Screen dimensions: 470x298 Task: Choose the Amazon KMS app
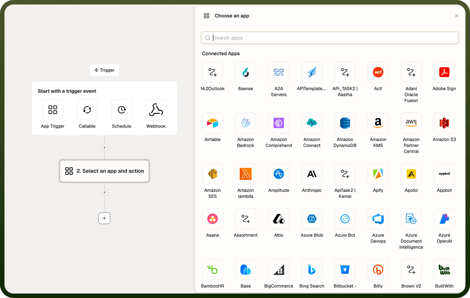pos(378,123)
